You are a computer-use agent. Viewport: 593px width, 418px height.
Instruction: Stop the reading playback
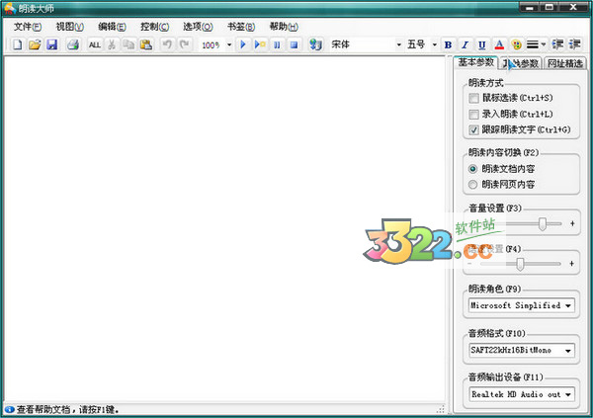pos(294,45)
